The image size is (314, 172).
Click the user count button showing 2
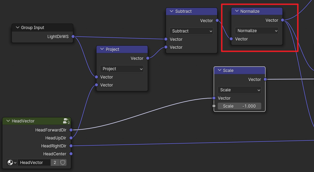coord(55,162)
